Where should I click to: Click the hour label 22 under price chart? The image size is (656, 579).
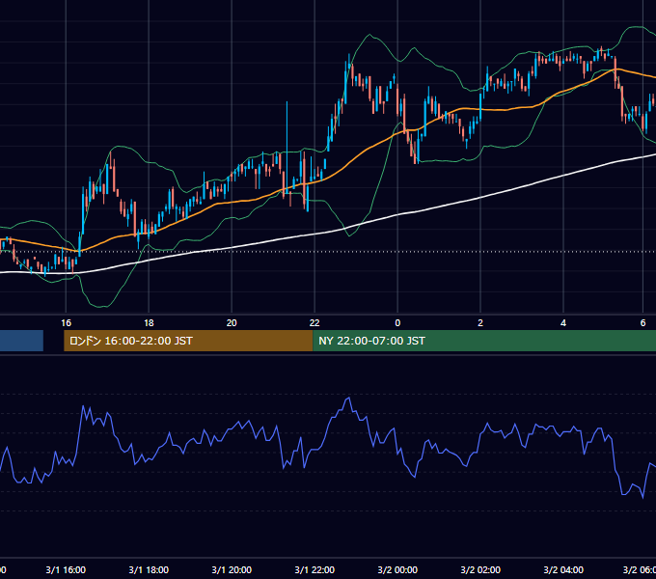coord(314,323)
